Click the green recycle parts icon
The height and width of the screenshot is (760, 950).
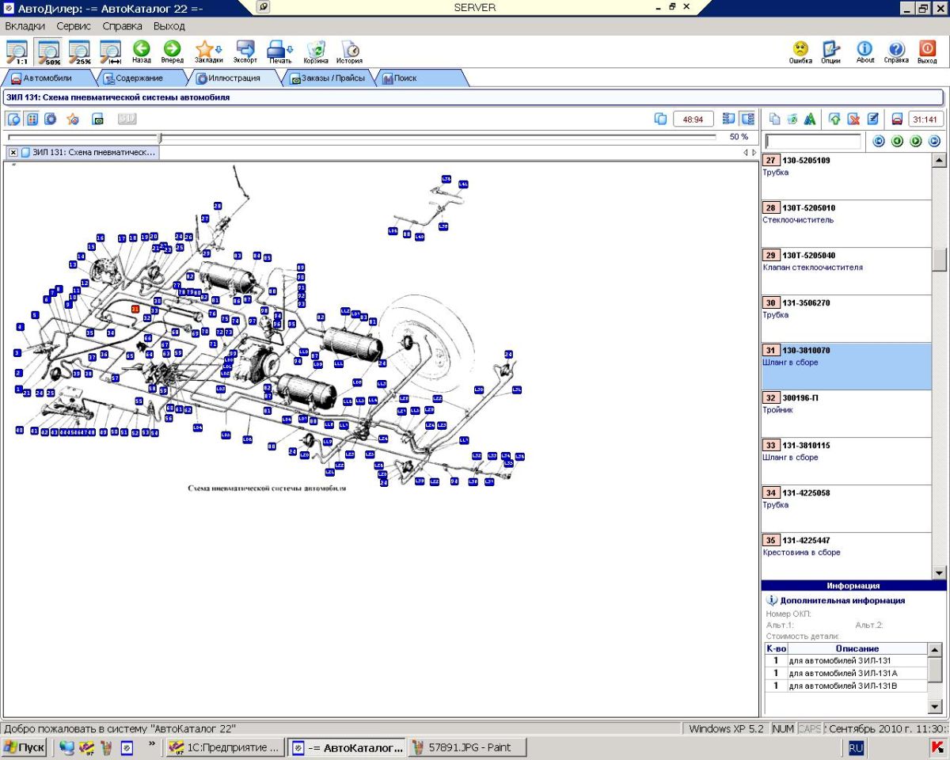[x=792, y=119]
